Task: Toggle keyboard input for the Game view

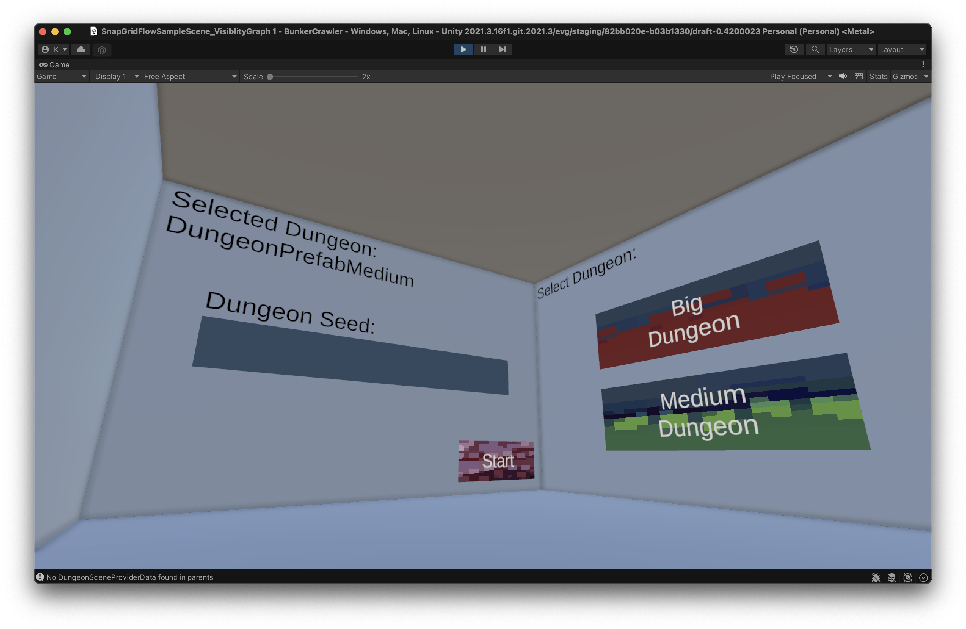Action: point(859,76)
